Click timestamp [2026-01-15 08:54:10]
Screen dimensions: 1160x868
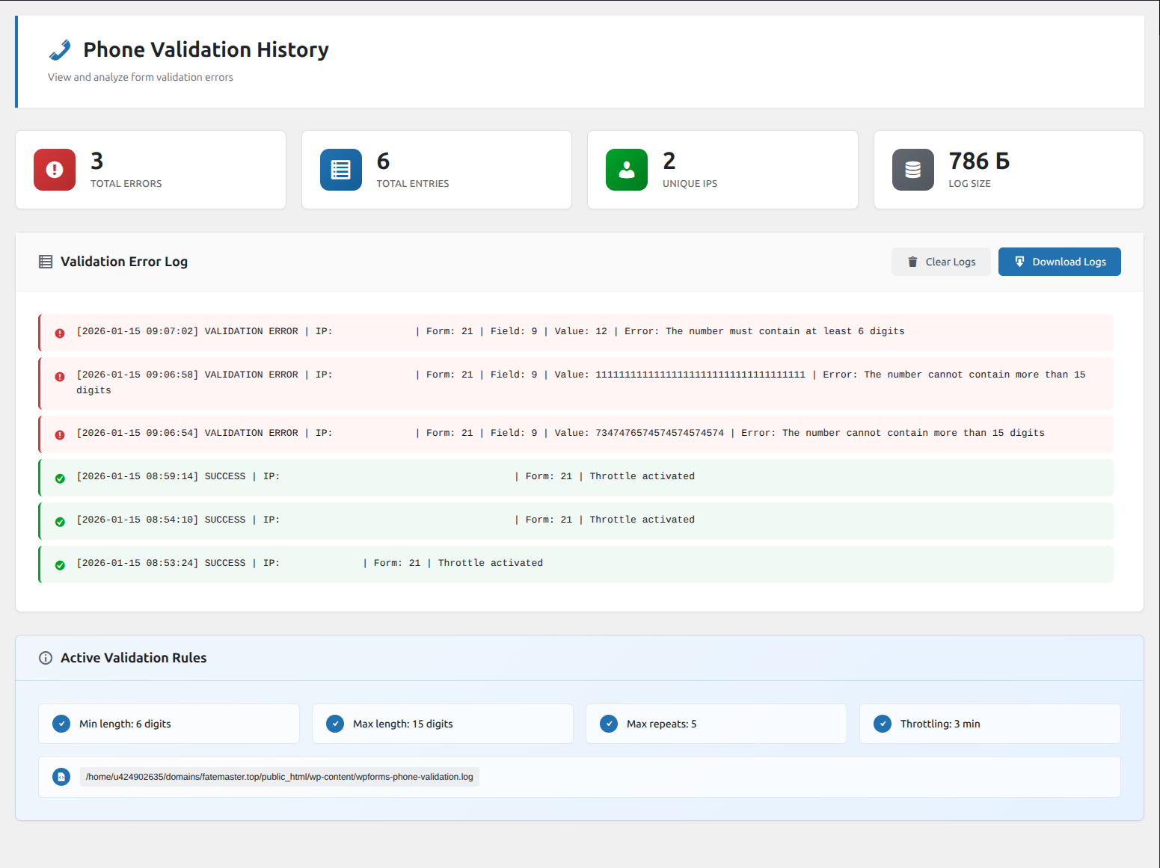138,520
